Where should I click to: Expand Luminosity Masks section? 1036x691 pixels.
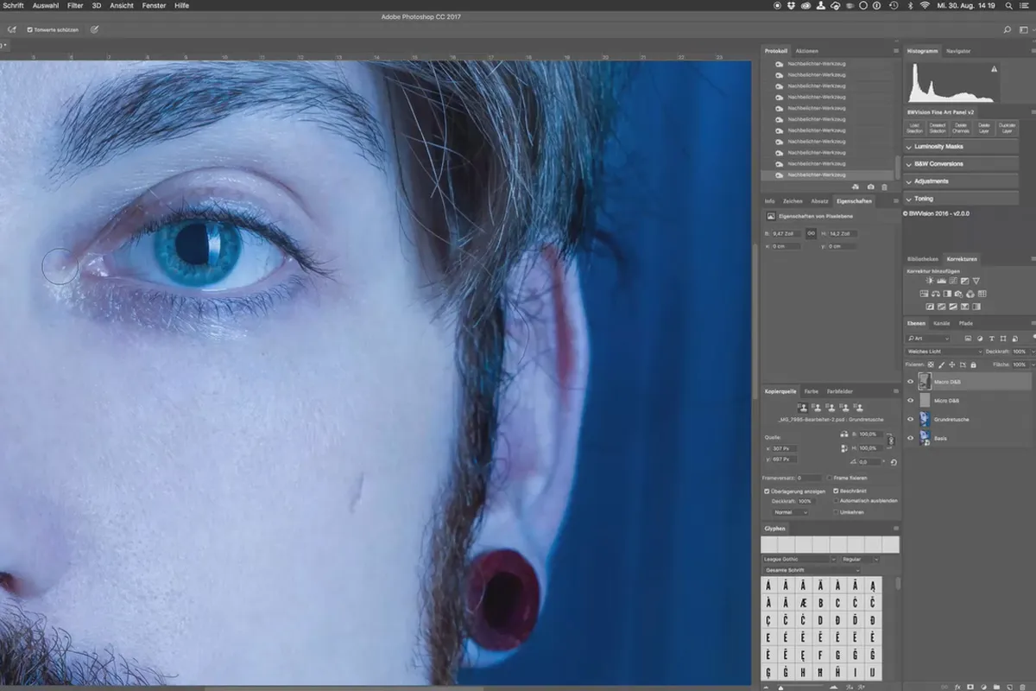pos(961,146)
